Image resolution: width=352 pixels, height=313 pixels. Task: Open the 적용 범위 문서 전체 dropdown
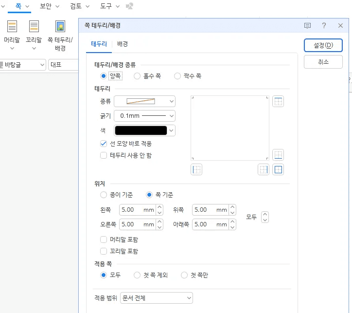click(x=157, y=298)
